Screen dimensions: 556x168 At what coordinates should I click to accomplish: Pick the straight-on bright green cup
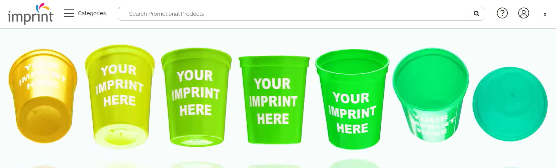point(274,100)
